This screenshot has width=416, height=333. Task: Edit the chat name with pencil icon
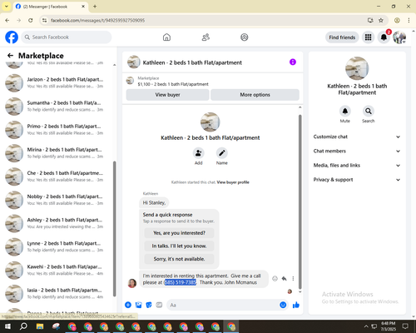(222, 153)
